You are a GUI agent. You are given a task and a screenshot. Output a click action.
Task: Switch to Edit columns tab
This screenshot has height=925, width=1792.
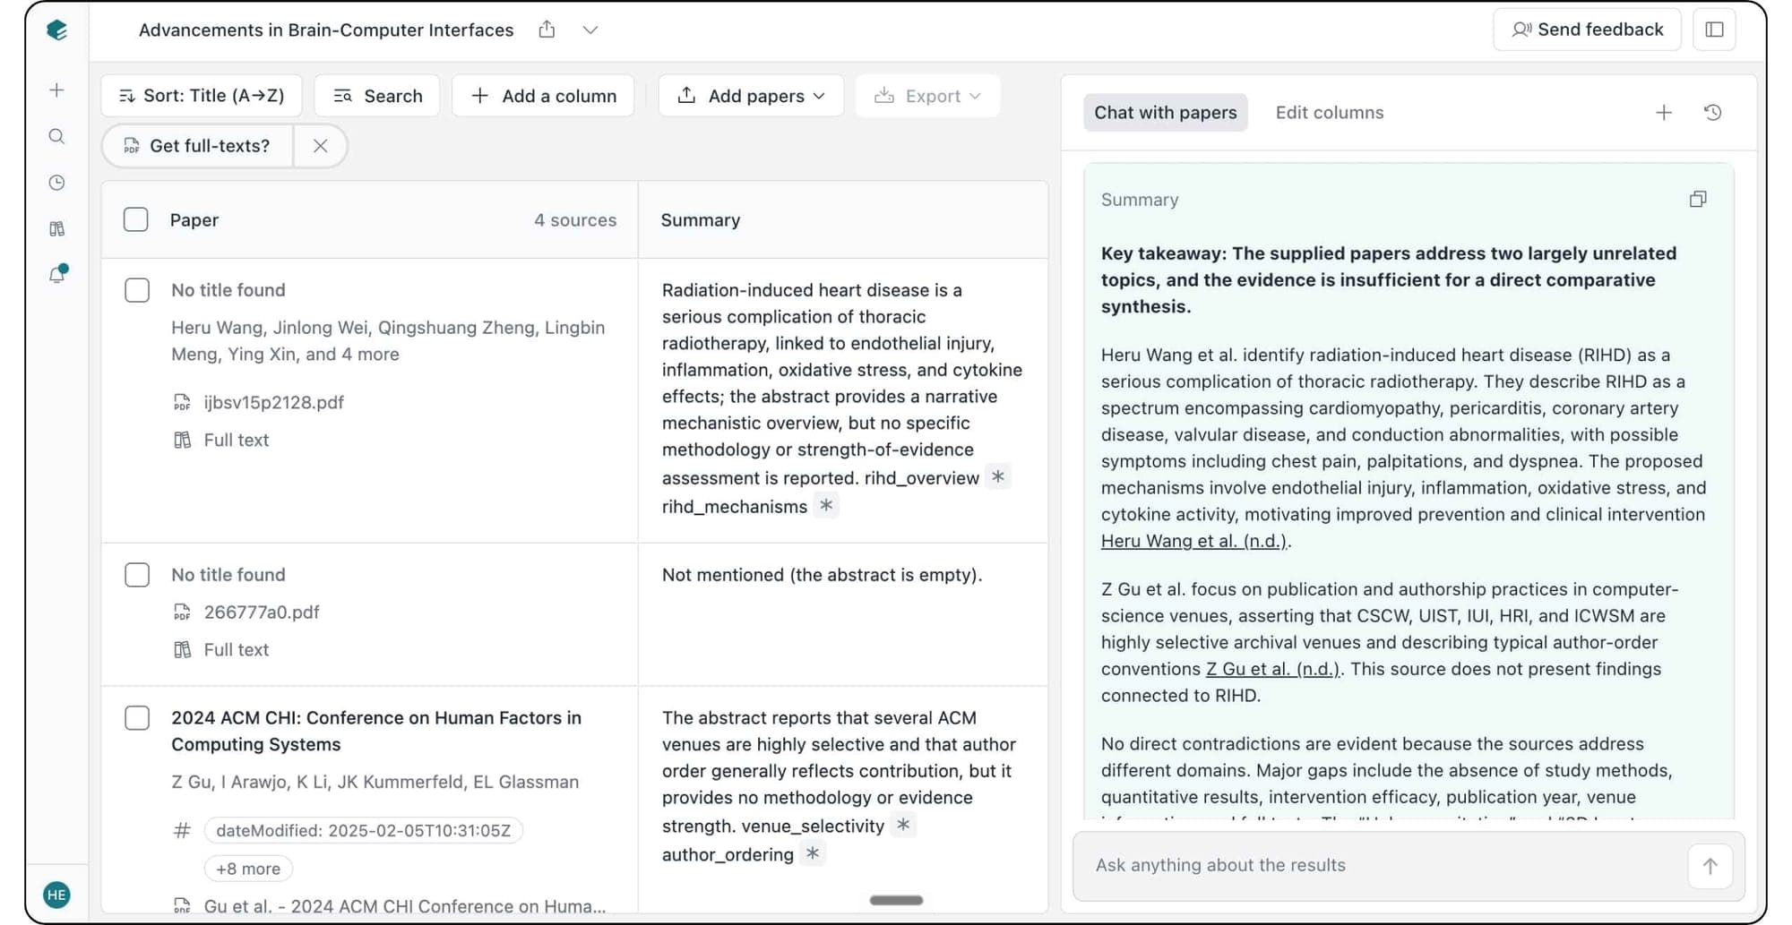[1330, 113]
